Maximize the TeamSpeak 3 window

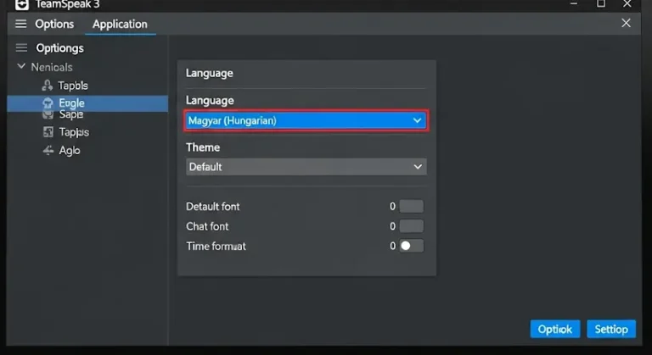(601, 3)
